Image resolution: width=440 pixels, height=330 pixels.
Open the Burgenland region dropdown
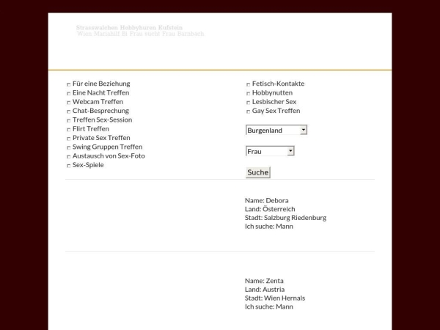[276, 130]
